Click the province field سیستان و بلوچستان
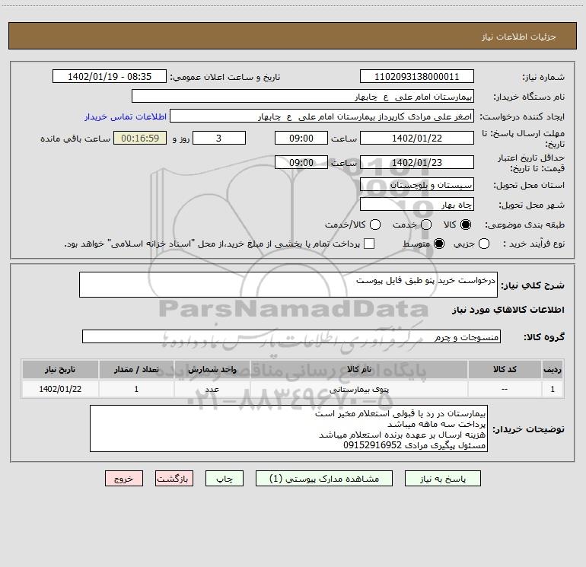The image size is (586, 567). (x=417, y=184)
